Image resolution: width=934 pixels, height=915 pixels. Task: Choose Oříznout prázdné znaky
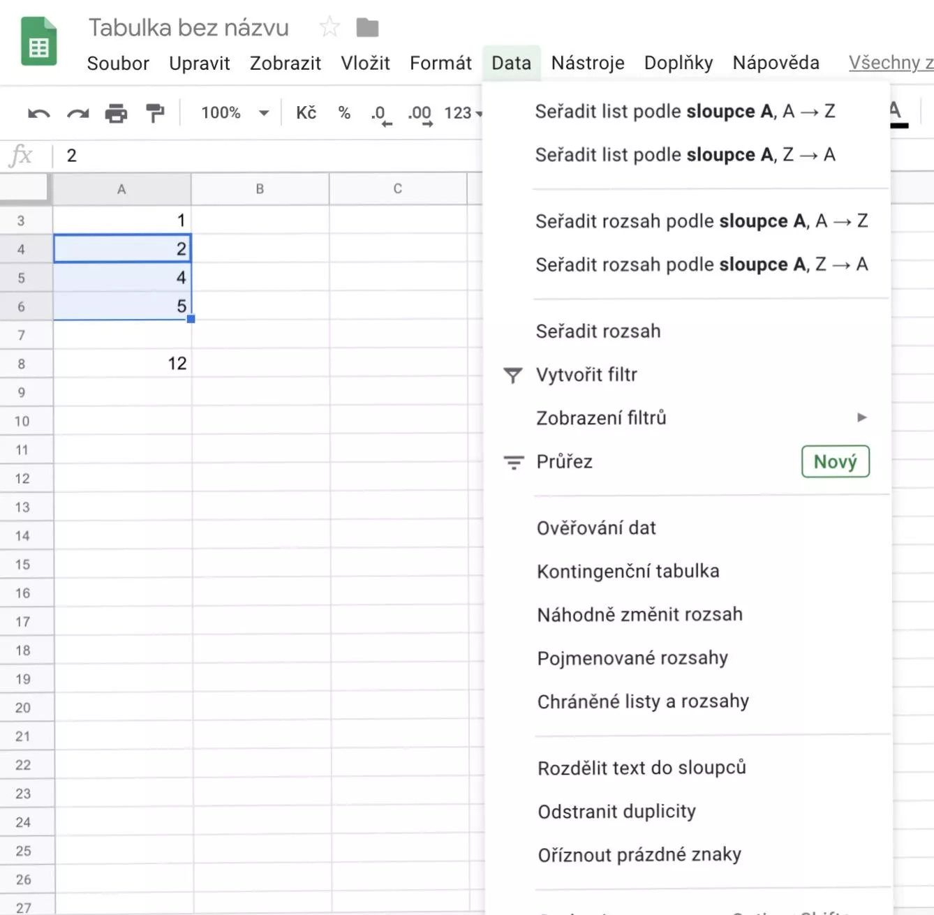(639, 855)
